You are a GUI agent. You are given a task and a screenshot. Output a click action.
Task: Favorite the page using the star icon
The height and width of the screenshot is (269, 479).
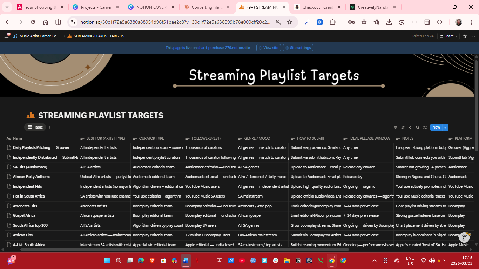(x=465, y=36)
